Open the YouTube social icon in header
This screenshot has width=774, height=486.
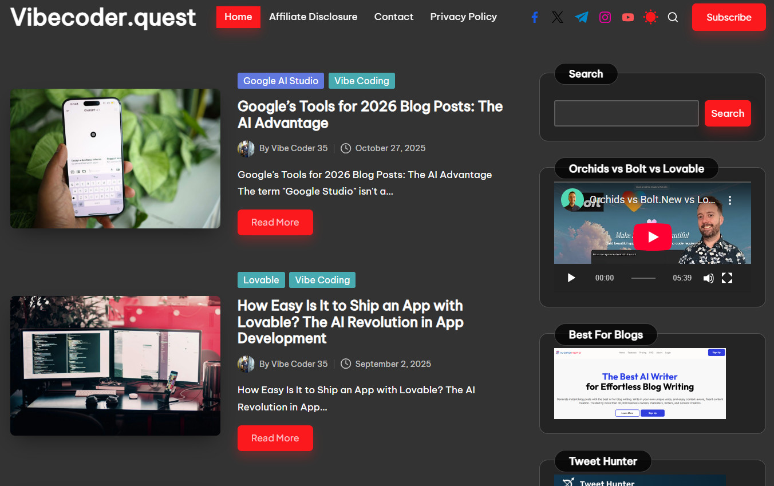628,17
